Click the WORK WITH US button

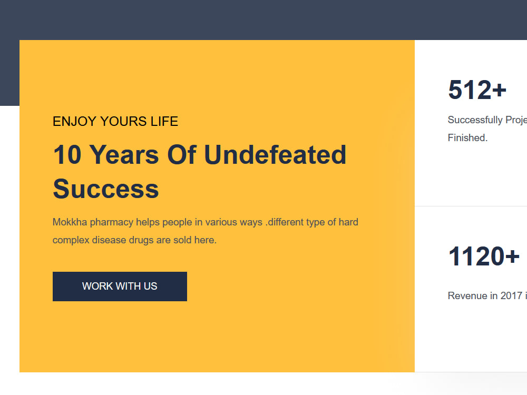[x=120, y=286]
